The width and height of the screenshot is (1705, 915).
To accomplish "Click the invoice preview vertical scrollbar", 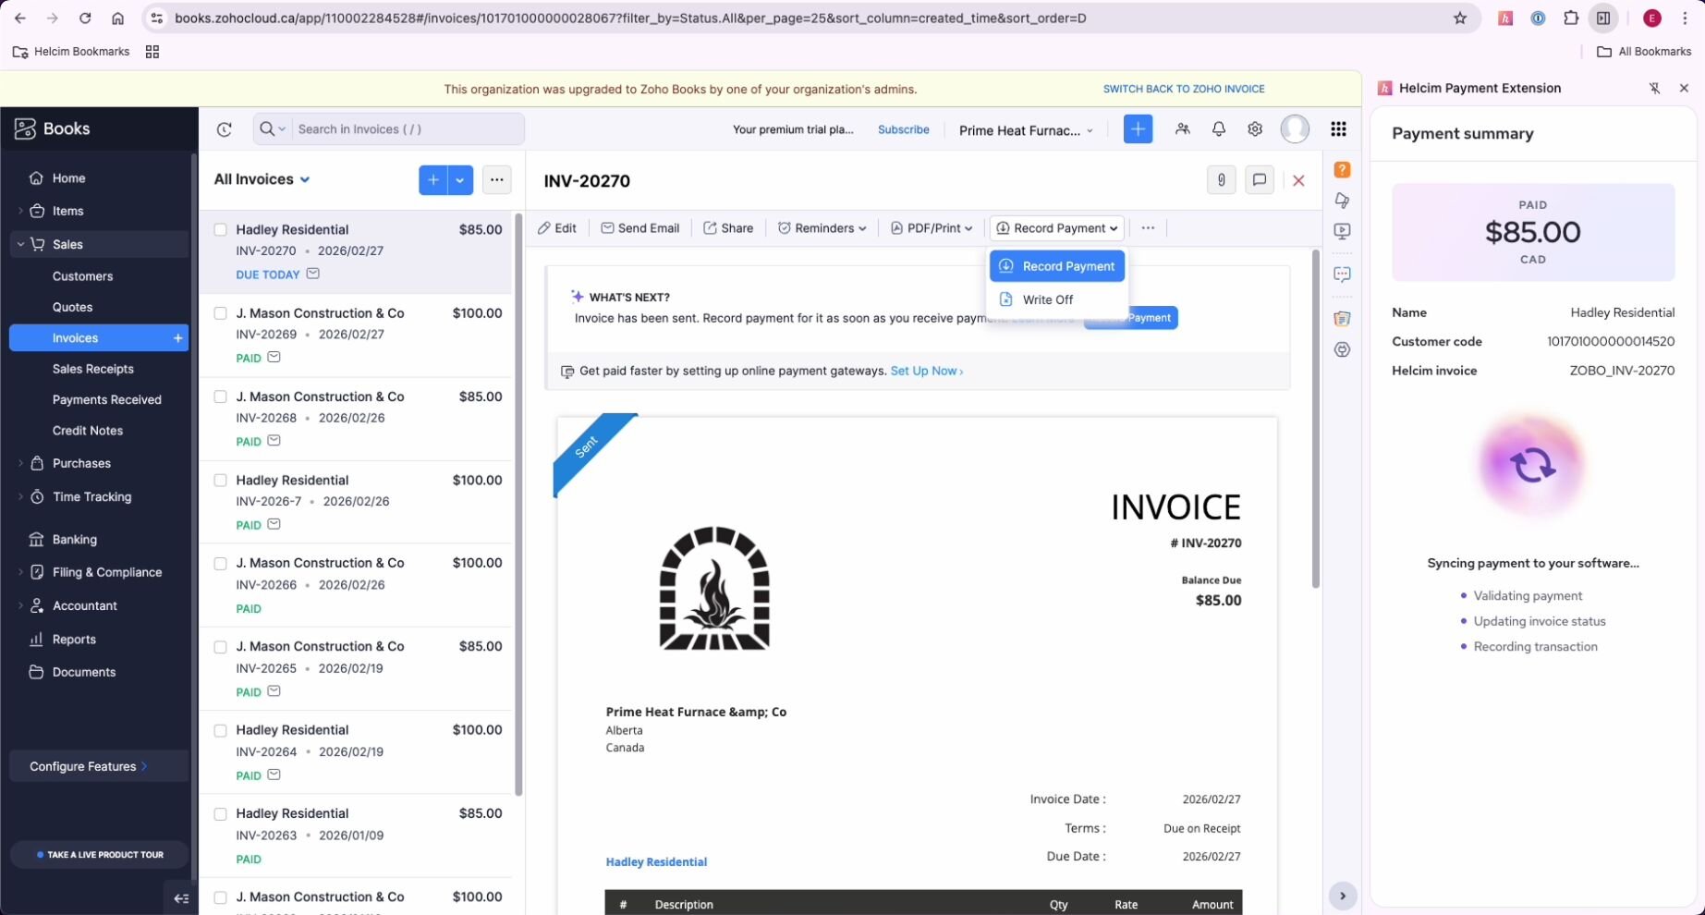I will 1316,419.
